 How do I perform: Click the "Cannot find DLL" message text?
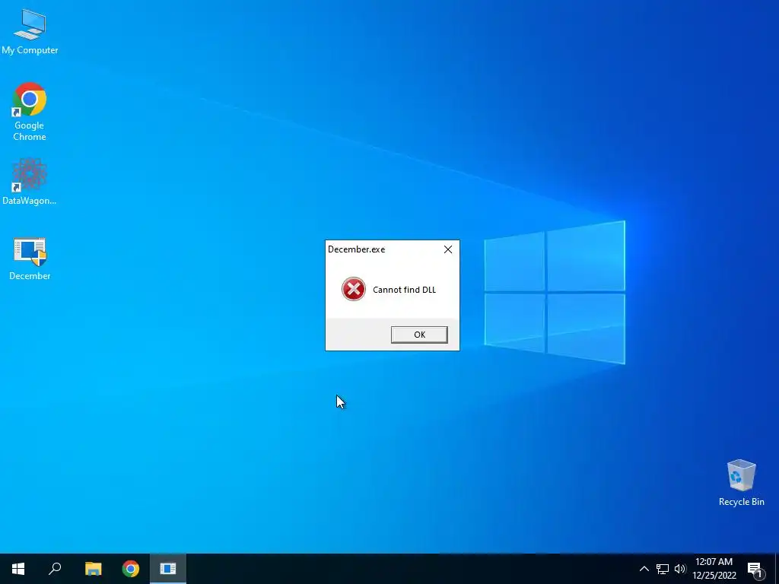[x=405, y=290]
